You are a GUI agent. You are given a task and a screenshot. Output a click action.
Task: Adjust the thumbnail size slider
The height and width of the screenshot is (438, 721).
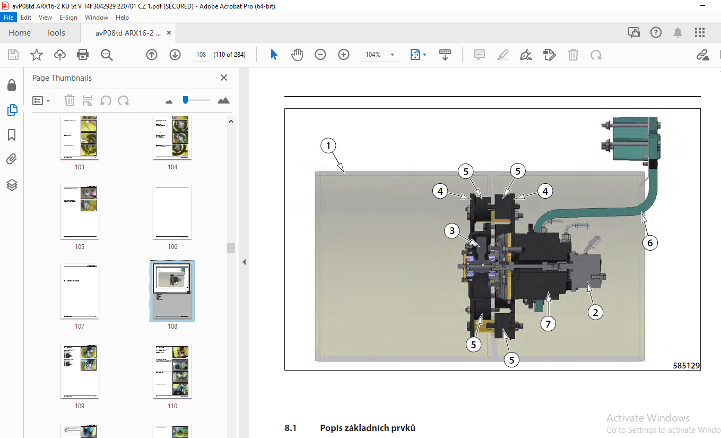pos(185,100)
